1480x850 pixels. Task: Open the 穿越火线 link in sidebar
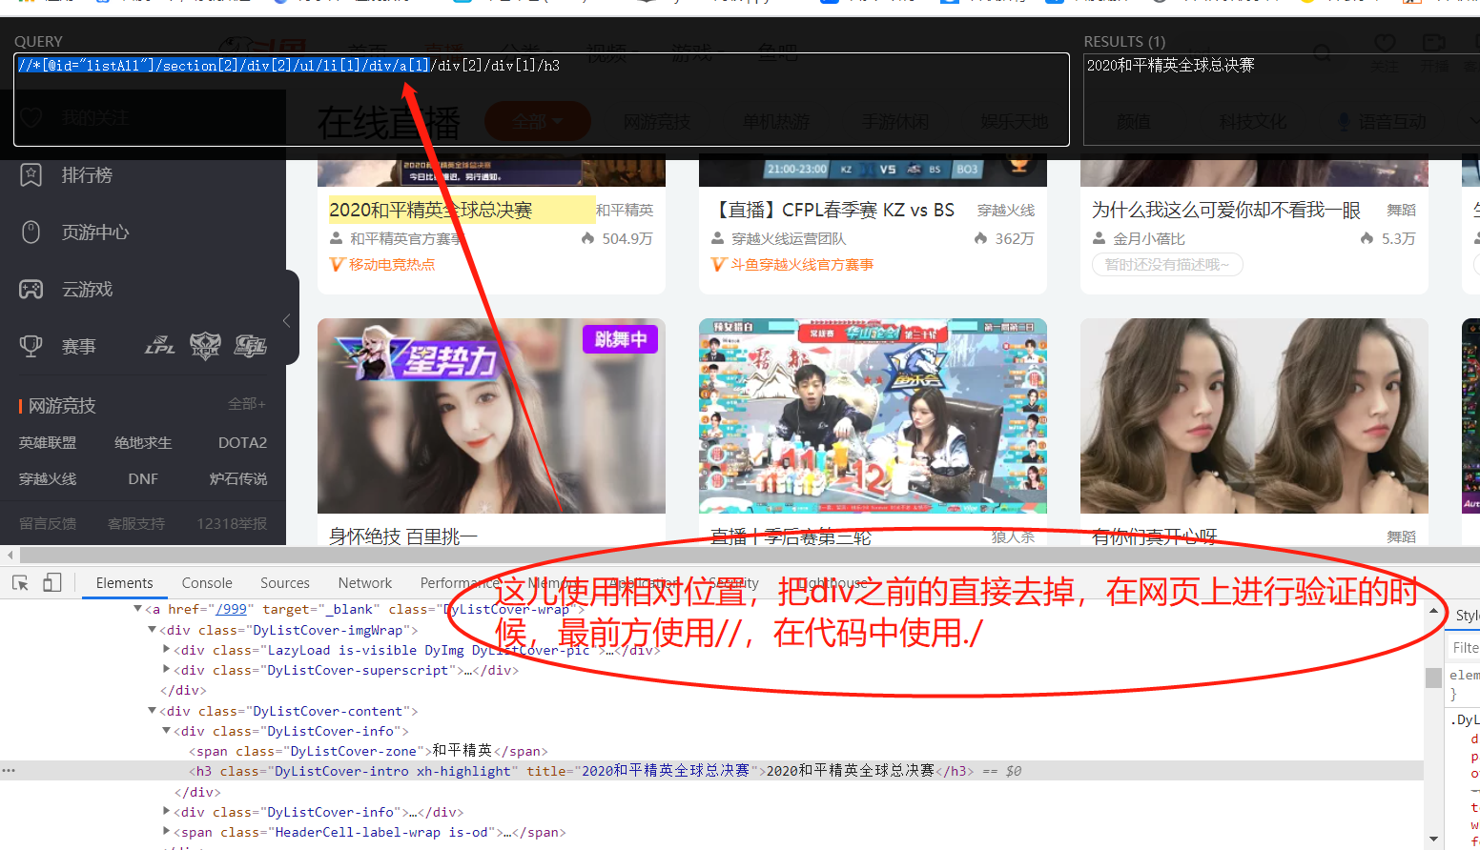(48, 479)
